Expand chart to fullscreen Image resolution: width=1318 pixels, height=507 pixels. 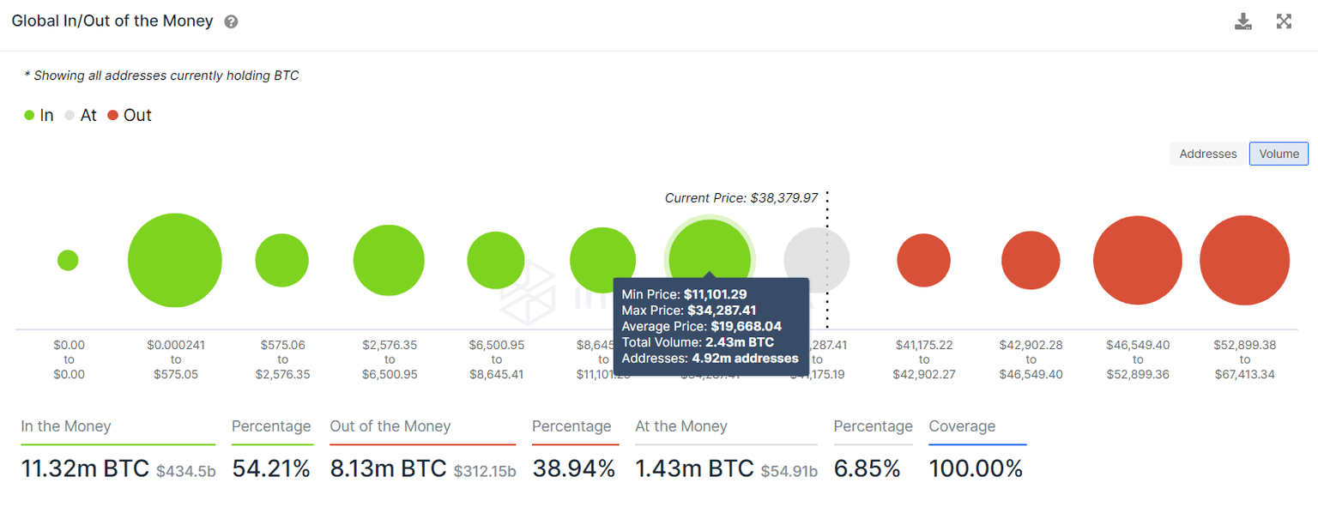pos(1284,21)
